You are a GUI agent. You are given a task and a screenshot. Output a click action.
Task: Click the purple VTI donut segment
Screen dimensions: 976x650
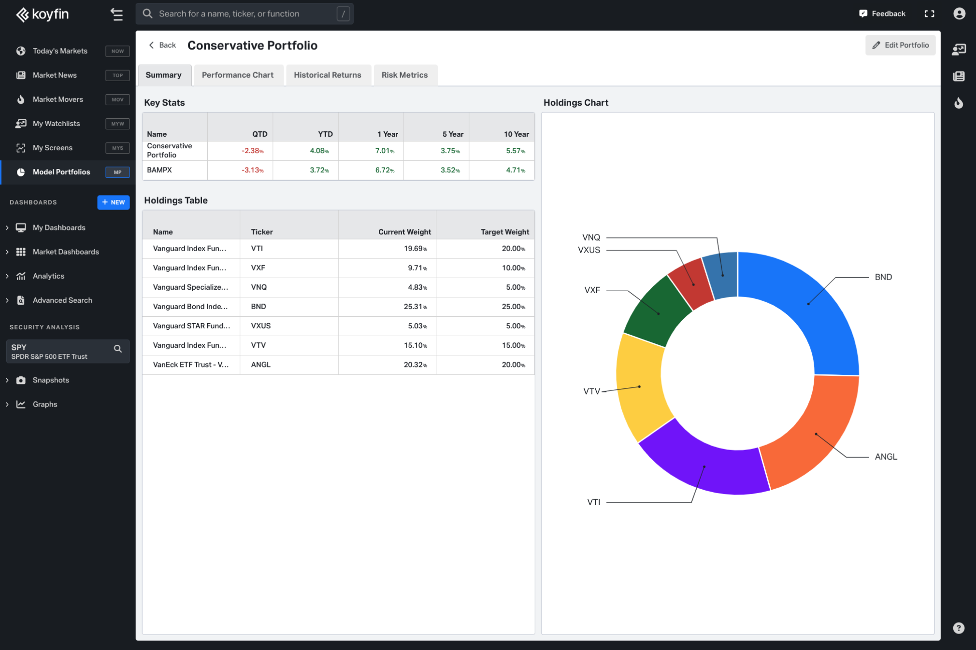click(703, 467)
